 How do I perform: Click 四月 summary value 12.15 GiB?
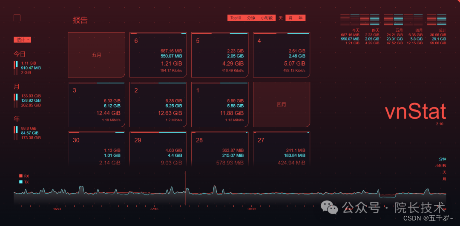point(415,43)
